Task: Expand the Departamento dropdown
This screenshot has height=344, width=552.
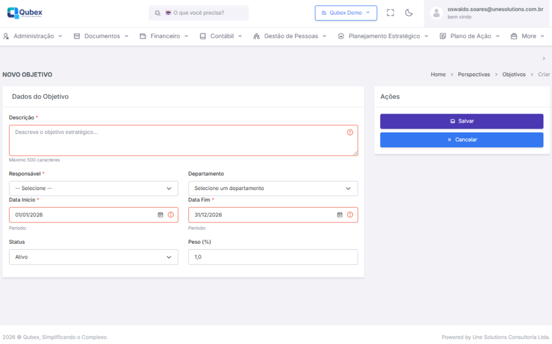Action: 272,188
